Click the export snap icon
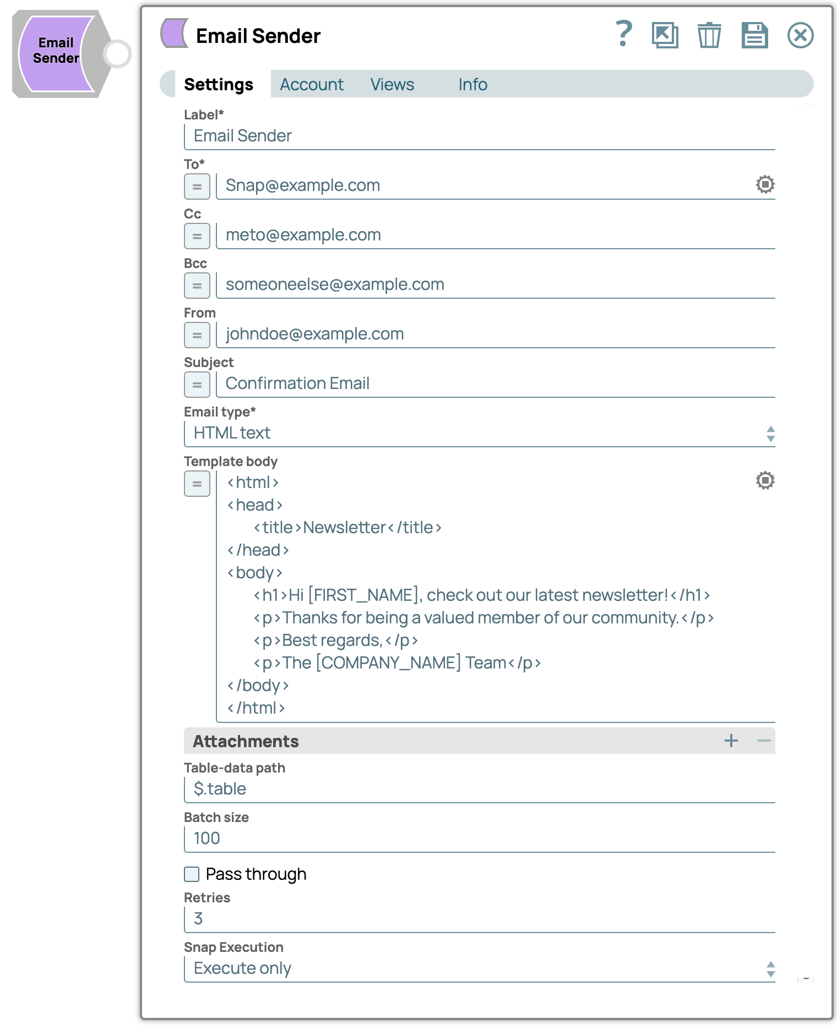The image size is (837, 1025). 665,36
